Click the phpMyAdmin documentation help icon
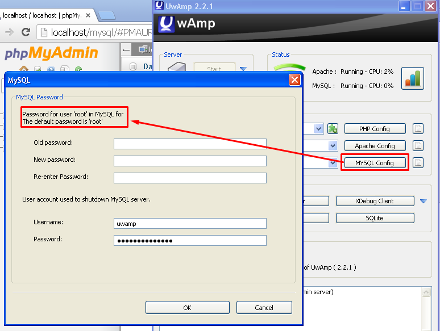440x331 pixels. tap(51, 69)
